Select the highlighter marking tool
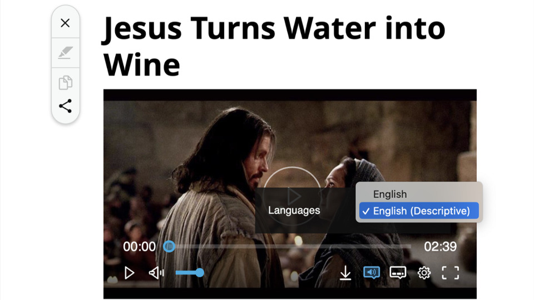 click(x=65, y=53)
